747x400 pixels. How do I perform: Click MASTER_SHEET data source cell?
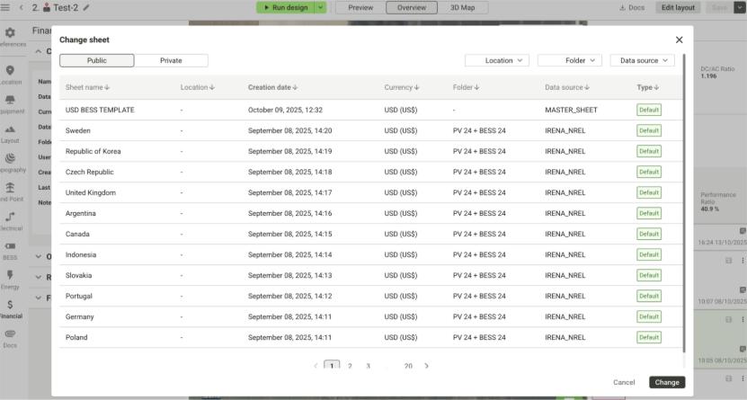click(571, 110)
